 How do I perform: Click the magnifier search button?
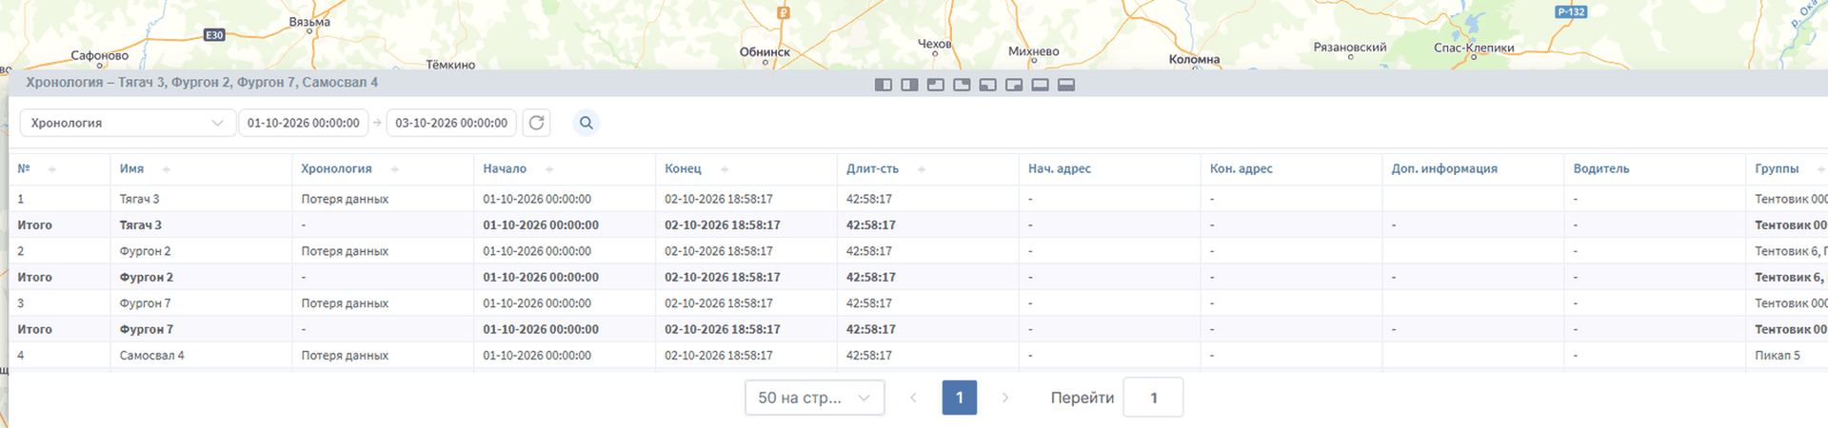pyautogui.click(x=586, y=123)
